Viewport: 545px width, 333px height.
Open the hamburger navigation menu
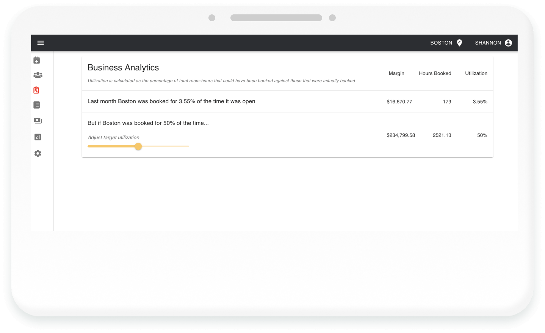click(41, 43)
